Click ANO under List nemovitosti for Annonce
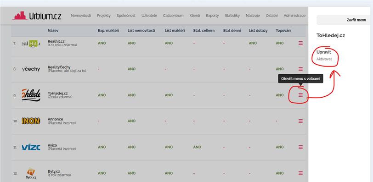The width and height of the screenshot is (373, 182). pos(132,121)
